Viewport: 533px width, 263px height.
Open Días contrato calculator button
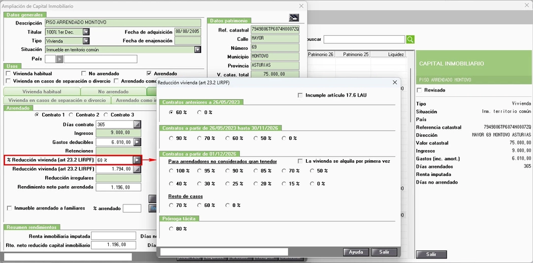click(x=137, y=125)
